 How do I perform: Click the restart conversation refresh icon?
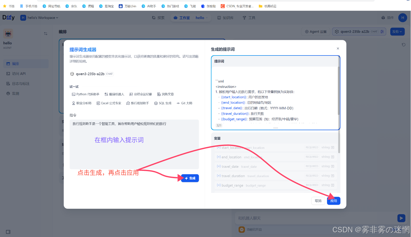tap(403, 45)
